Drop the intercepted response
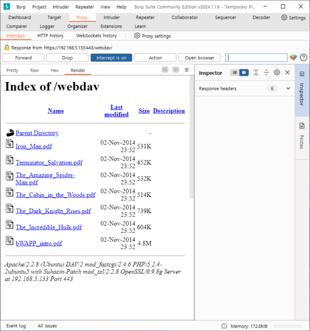The height and width of the screenshot is (331, 310). tap(67, 58)
